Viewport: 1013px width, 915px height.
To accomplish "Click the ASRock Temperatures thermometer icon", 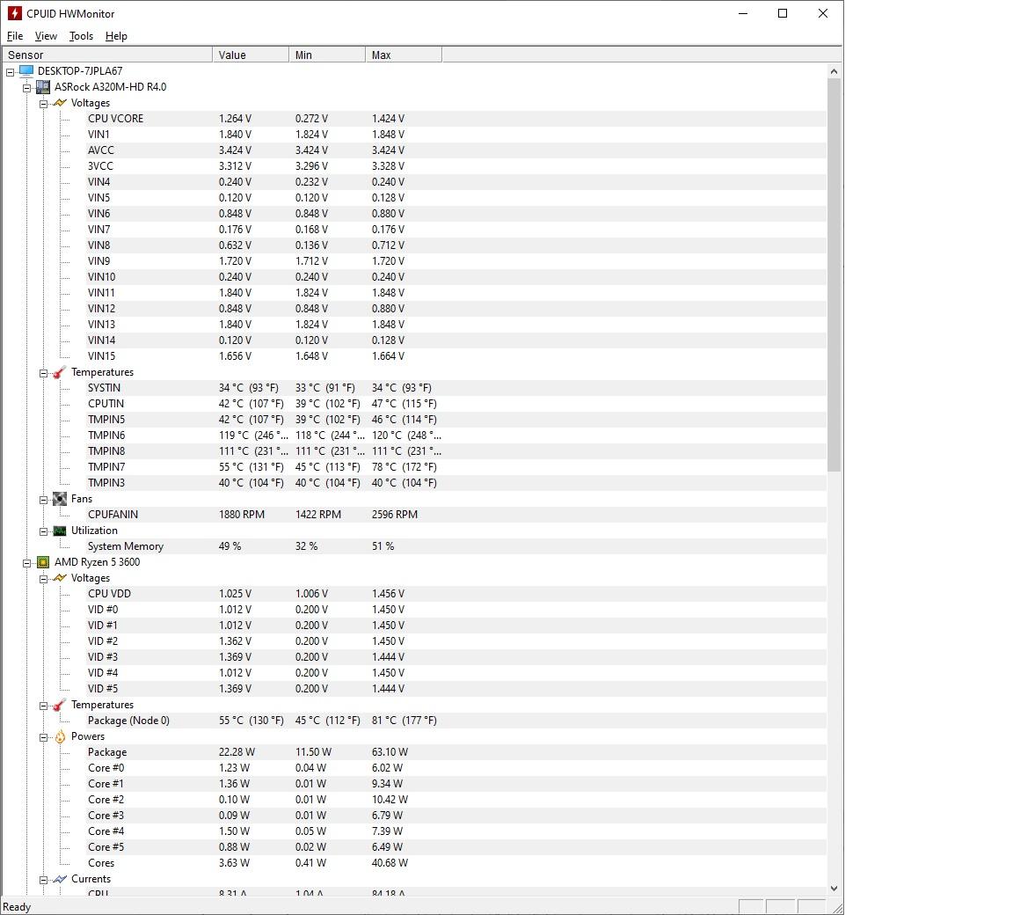I will pos(60,372).
